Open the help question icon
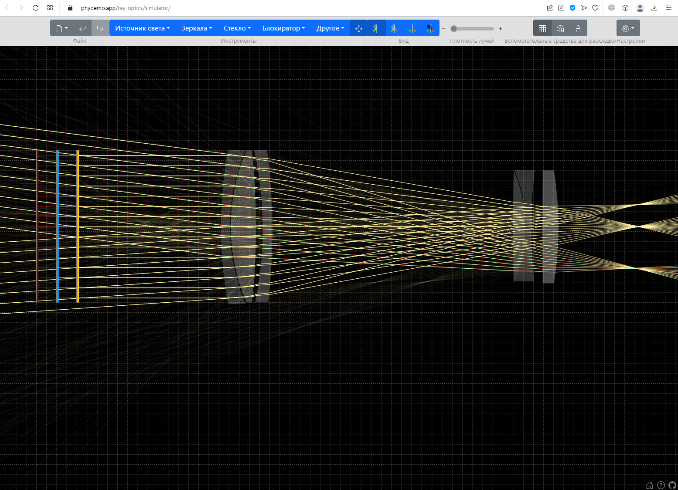The width and height of the screenshot is (678, 490). point(661,485)
